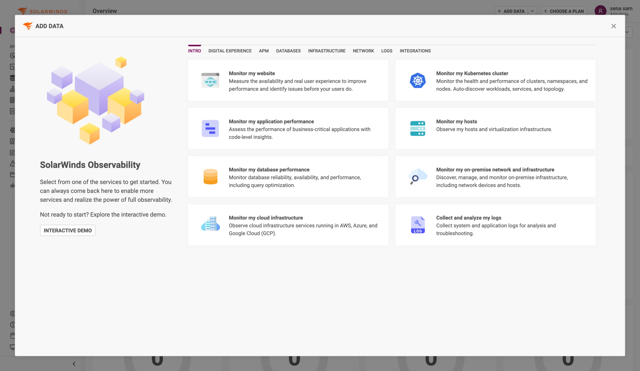Click the CHOOSE A PLAN button
Viewport: 640px width, 371px height.
pos(564,11)
